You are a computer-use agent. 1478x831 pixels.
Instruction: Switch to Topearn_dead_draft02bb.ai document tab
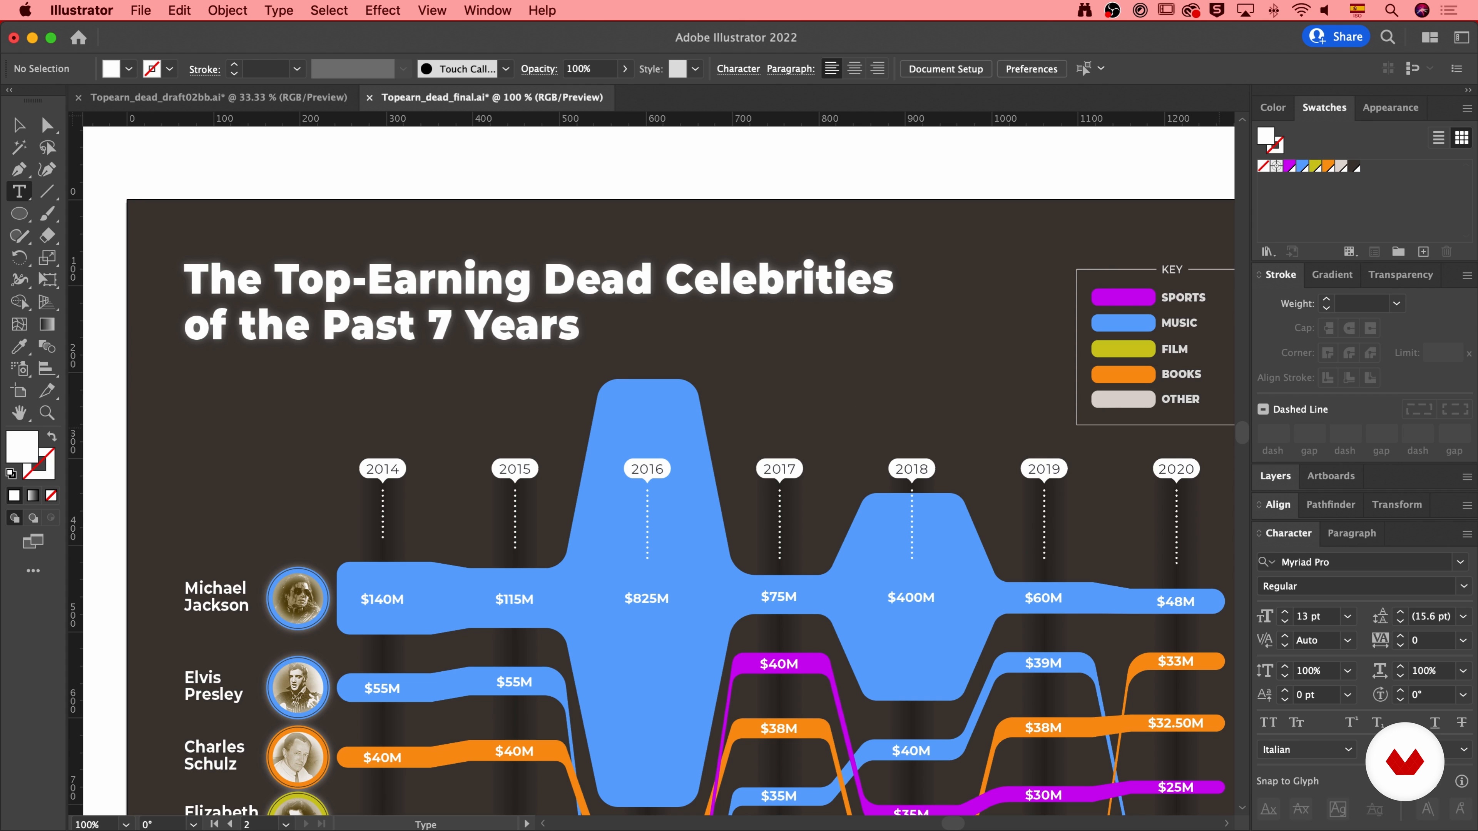(219, 97)
